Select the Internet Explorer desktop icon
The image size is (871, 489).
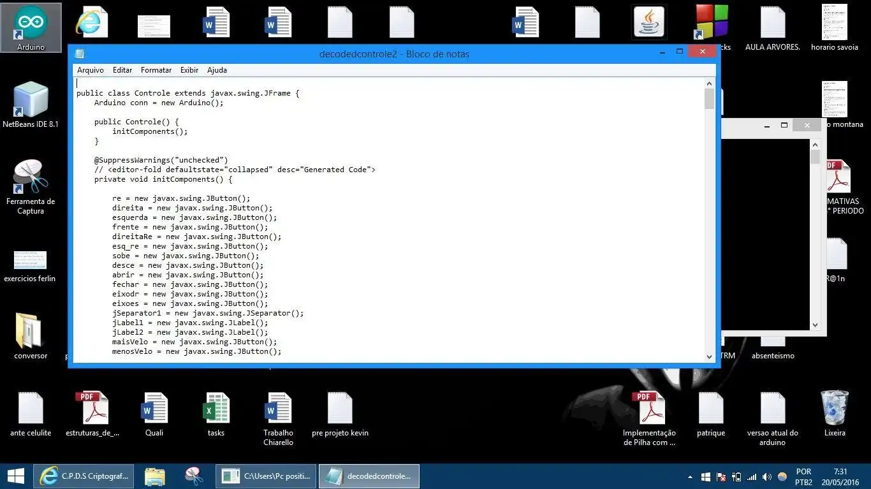tap(91, 22)
